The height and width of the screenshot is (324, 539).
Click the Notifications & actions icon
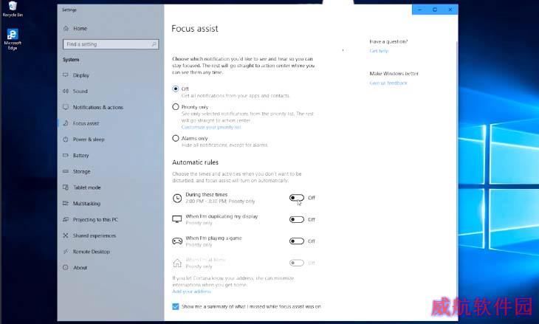point(66,107)
